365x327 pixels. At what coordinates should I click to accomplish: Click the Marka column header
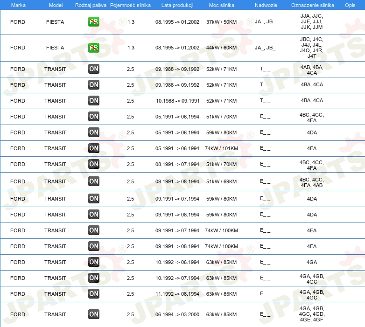click(18, 5)
